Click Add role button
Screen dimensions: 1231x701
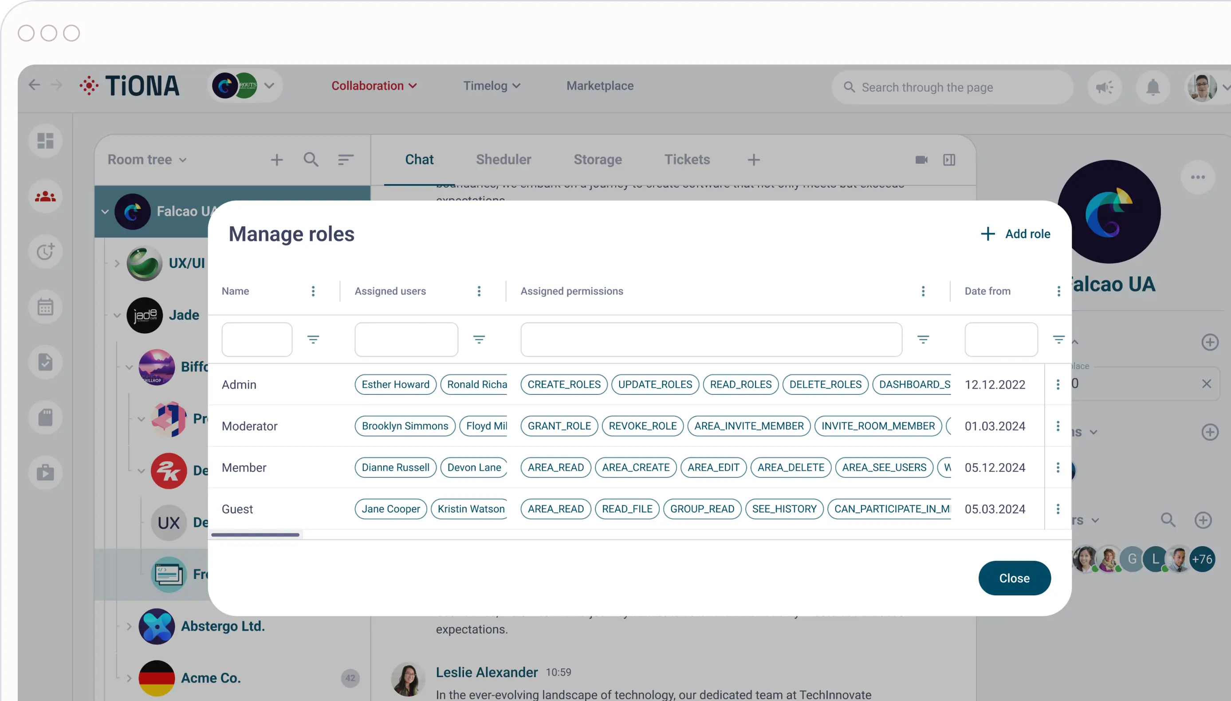1015,233
